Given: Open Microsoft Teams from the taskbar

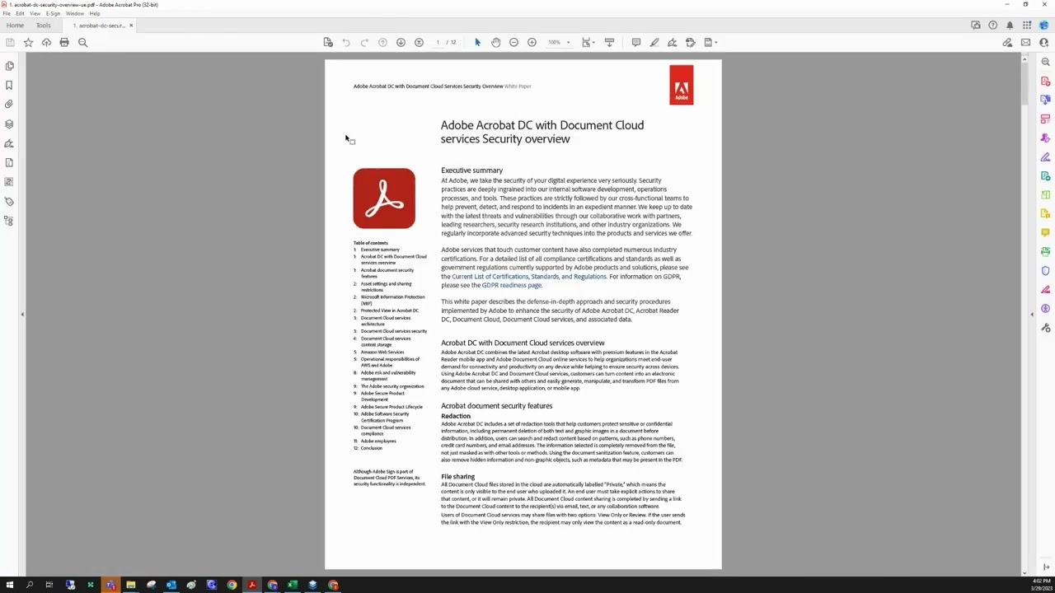Looking at the screenshot, I should click(110, 585).
